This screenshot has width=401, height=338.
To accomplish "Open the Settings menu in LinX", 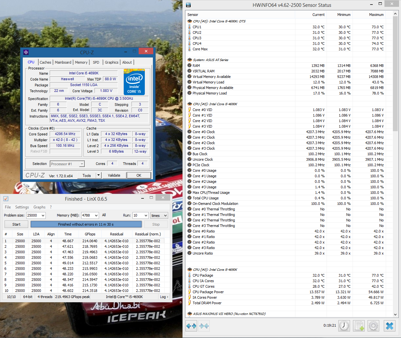I will click(x=22, y=207).
